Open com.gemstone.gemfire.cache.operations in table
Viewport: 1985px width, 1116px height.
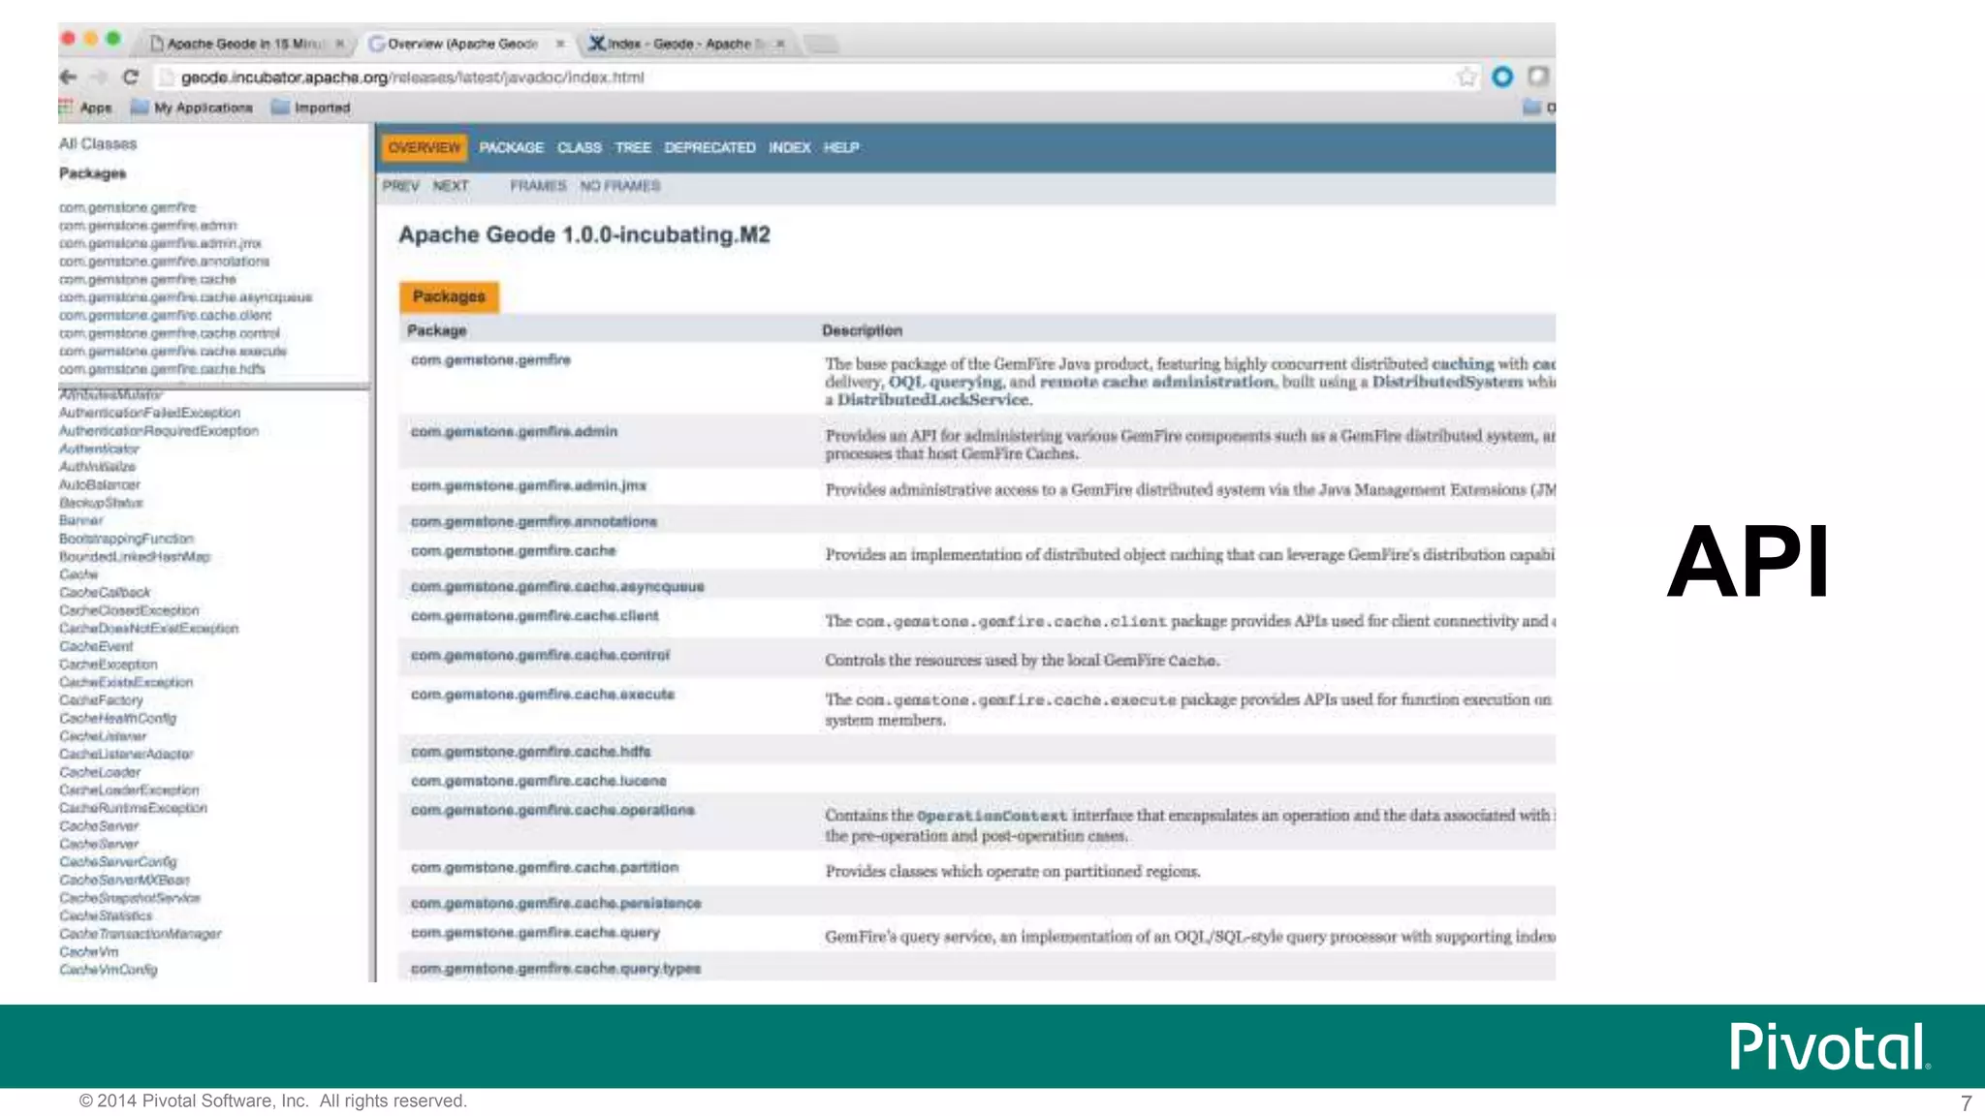point(552,809)
